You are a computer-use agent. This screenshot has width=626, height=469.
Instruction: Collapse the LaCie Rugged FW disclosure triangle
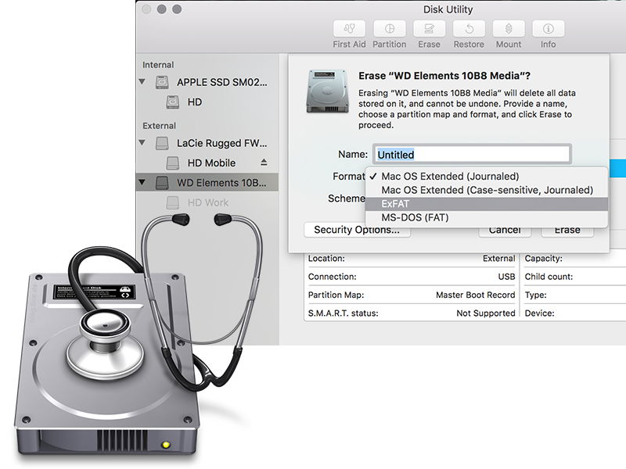tap(142, 142)
